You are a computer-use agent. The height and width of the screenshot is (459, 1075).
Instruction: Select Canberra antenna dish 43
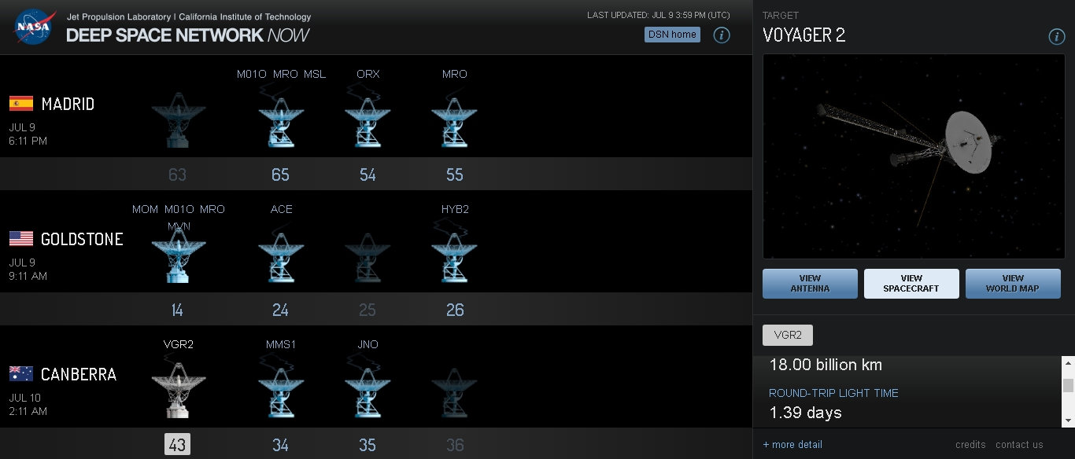pos(177,388)
